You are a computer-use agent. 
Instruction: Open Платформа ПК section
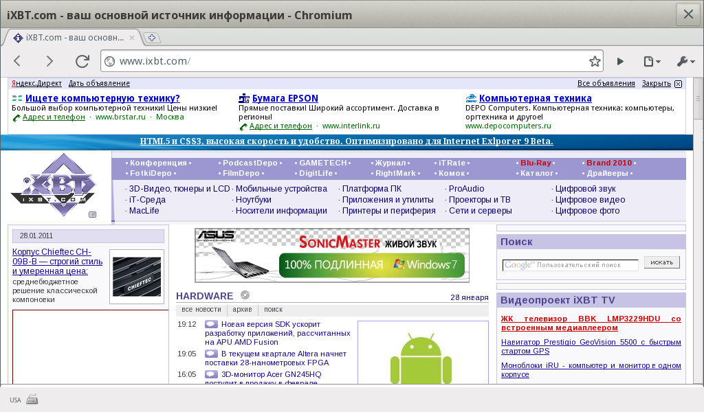(372, 189)
